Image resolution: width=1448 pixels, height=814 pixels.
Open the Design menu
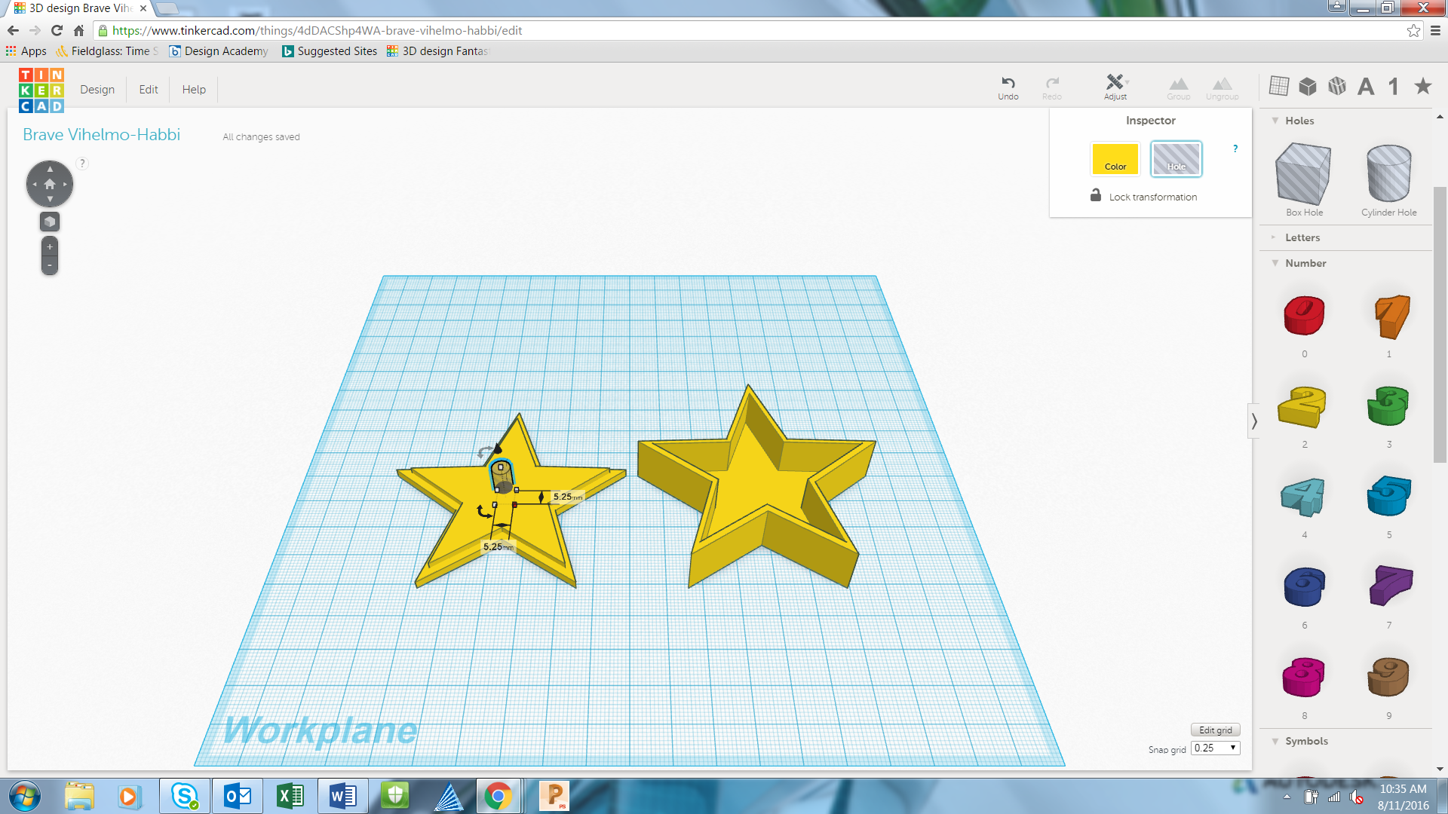[97, 90]
